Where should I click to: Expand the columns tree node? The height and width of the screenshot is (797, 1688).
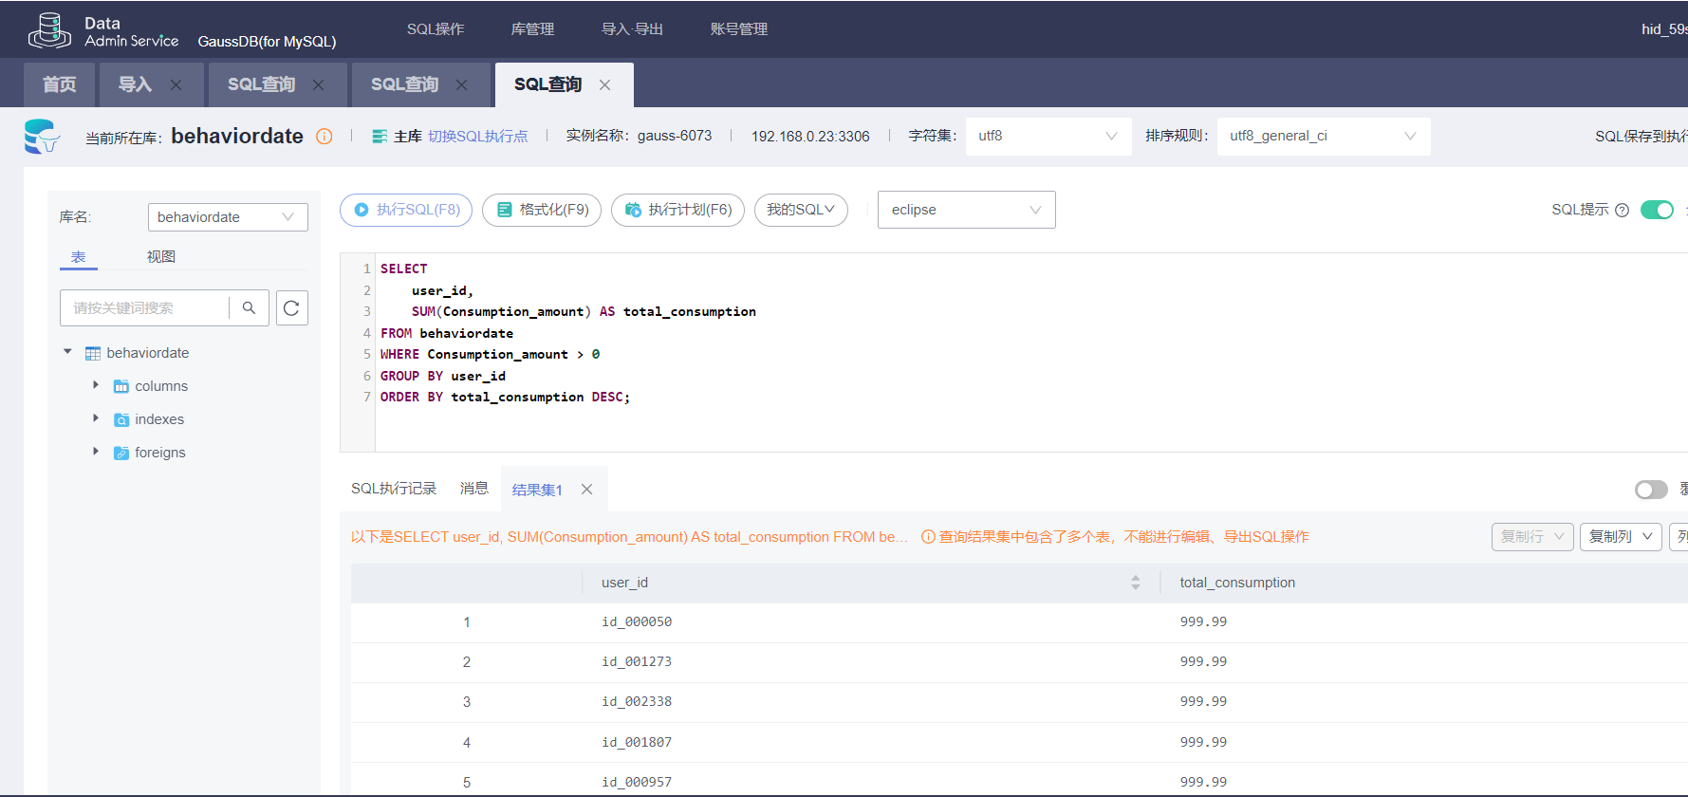tap(96, 385)
